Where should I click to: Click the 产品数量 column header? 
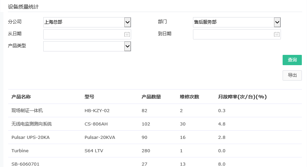[151, 97]
